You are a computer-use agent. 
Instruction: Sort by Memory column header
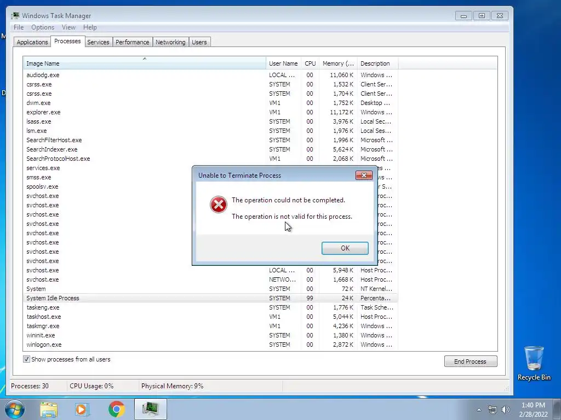pos(338,63)
